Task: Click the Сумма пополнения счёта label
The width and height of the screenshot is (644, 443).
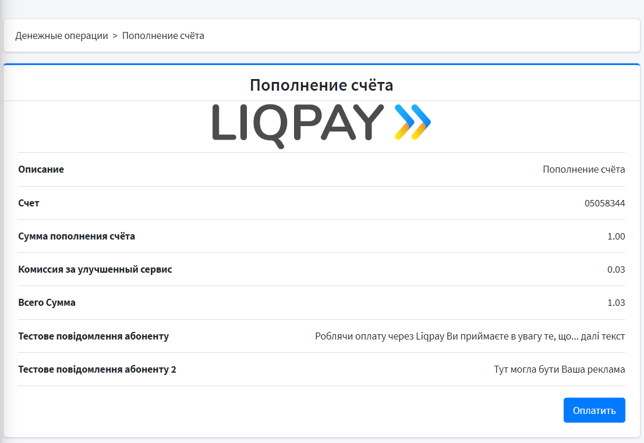Action: click(77, 236)
